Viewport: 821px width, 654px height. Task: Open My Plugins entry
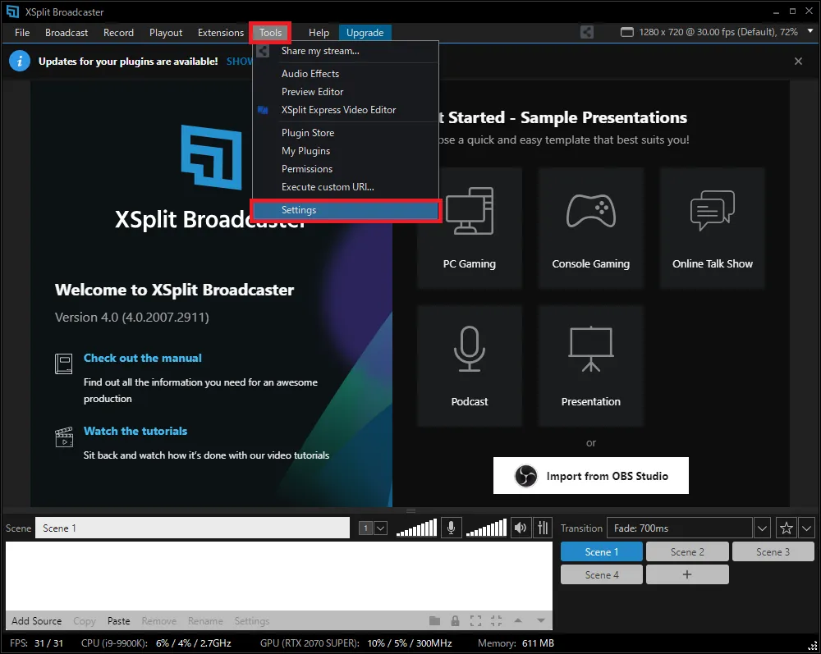346,151
